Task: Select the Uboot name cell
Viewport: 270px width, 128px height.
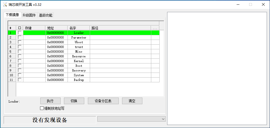Action: 79,42
